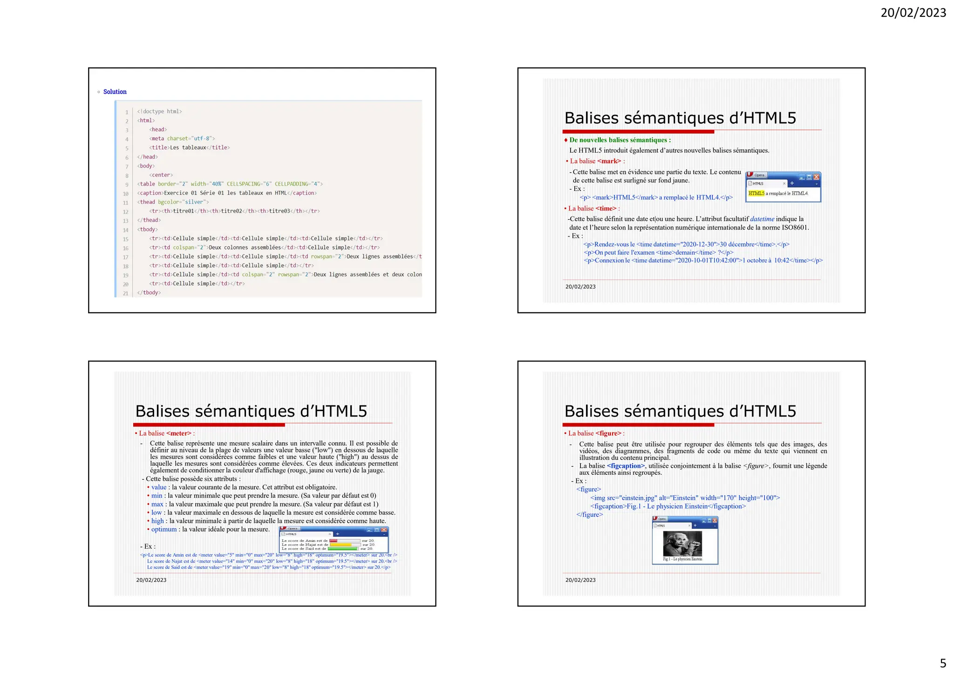Open tab list arrow in mark example browser
The height and width of the screenshot is (674, 954).
(x=817, y=184)
